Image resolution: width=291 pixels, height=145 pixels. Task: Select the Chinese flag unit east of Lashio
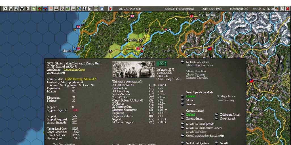click(210, 49)
